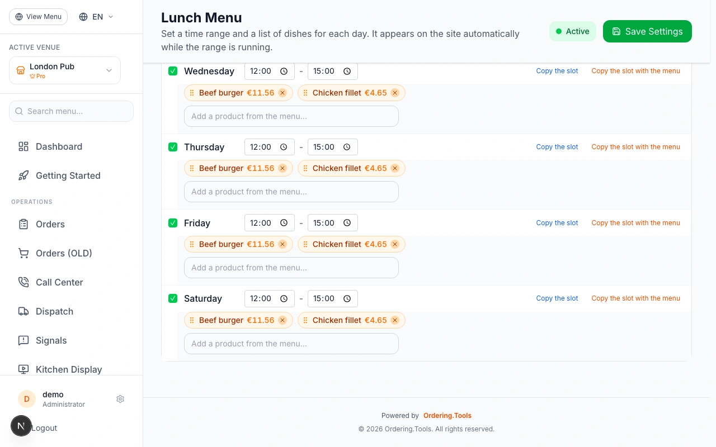The height and width of the screenshot is (447, 716).
Task: Remove Beef burger from Thursday
Action: [282, 168]
